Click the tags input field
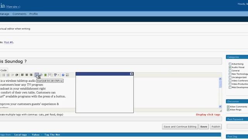Viewport: 248px width, 139px height. click(111, 119)
